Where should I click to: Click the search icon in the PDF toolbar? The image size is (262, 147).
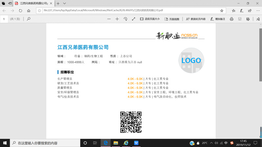click(x=29, y=19)
